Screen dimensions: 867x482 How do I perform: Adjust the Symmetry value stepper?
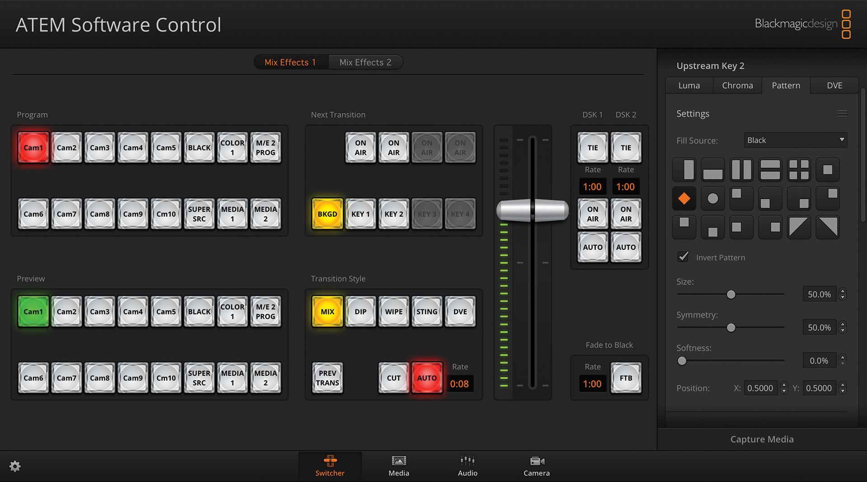point(843,327)
